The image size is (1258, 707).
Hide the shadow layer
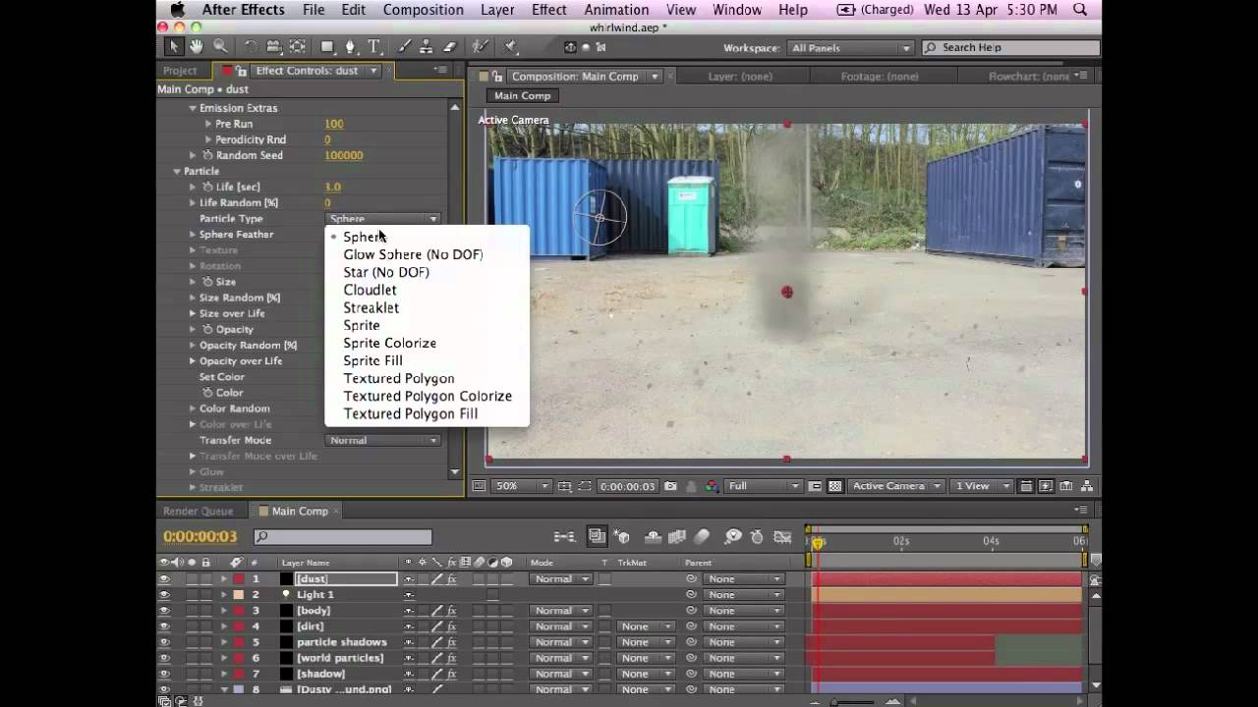164,674
